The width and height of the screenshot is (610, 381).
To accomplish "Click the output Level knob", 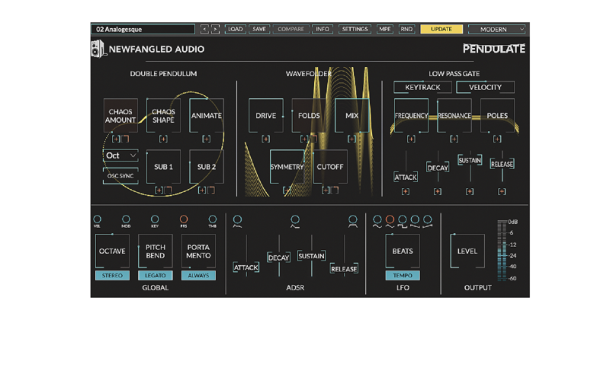I will (x=467, y=251).
